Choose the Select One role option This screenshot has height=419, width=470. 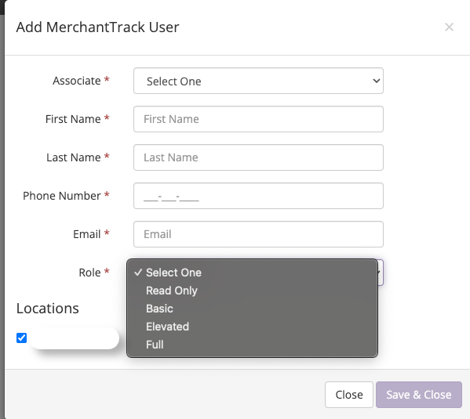click(x=252, y=273)
